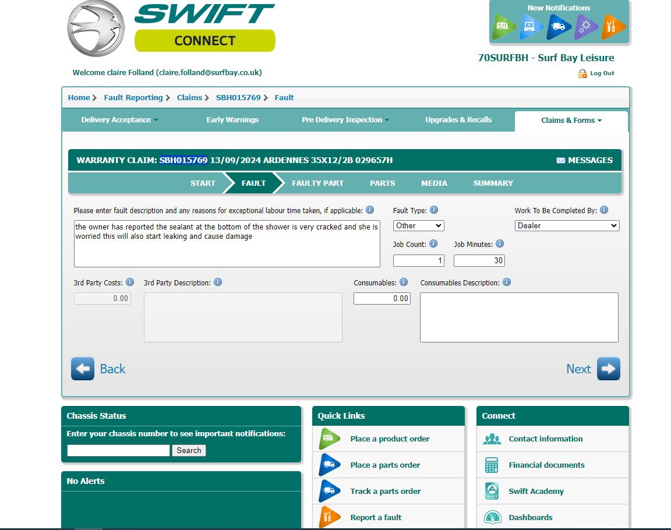Expand the Pre Delivery Inspection menu
This screenshot has width=671, height=530.
[x=345, y=120]
